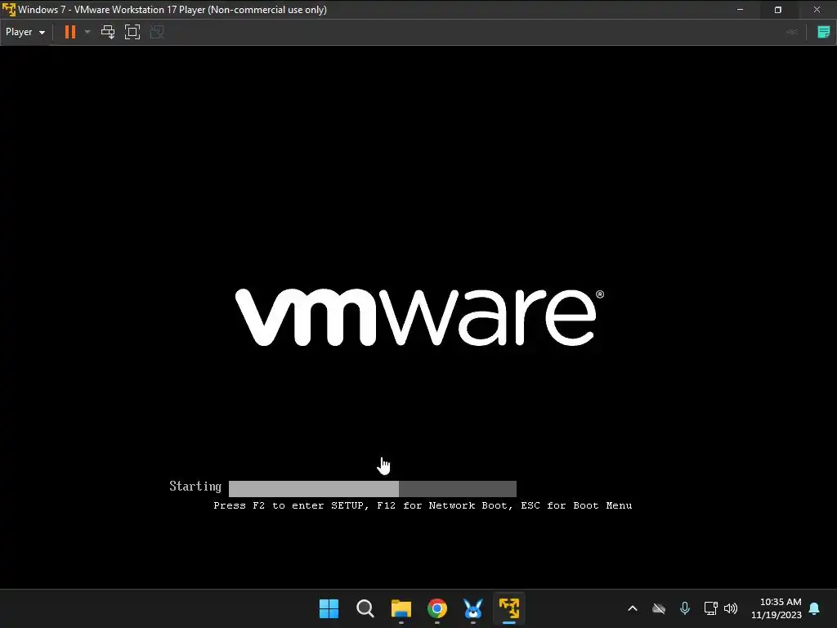Pause the virtual machine with the orange button
The image size is (837, 628).
click(x=70, y=32)
